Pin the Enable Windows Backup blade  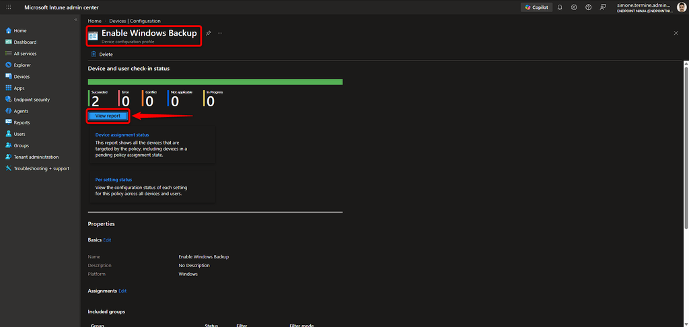coord(209,33)
